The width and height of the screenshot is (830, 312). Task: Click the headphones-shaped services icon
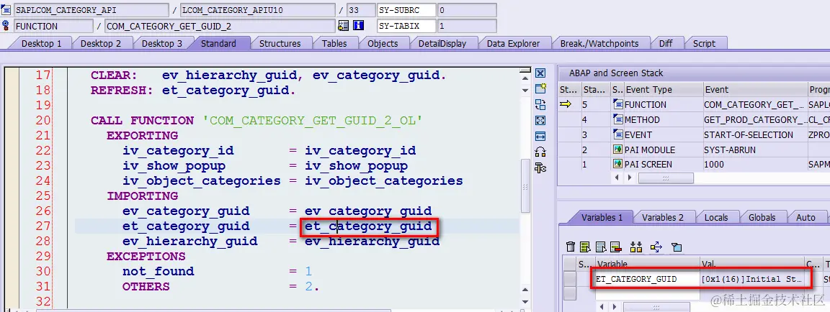tap(540, 152)
